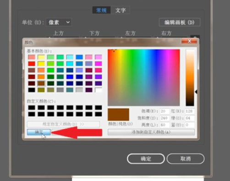Select the bright yellow swatch in the second row
The height and width of the screenshot is (181, 230).
coord(41,64)
